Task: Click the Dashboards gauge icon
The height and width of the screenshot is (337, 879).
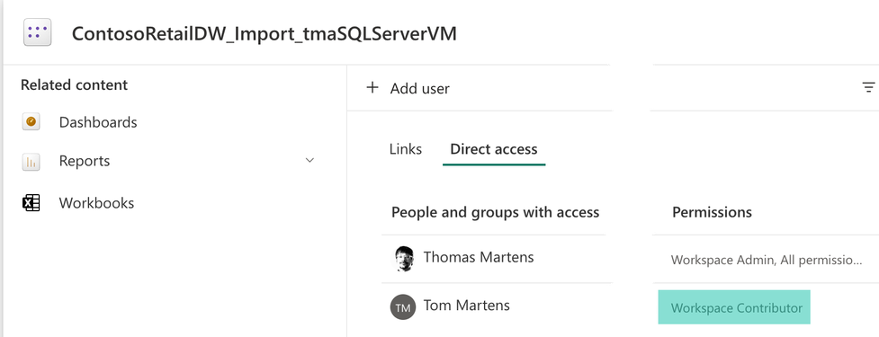Action: (x=31, y=121)
